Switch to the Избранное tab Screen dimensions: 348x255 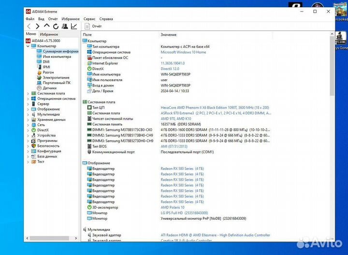(49, 34)
